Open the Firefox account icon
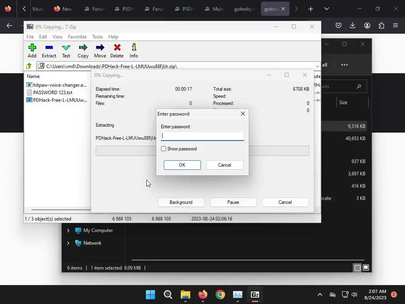The height and width of the screenshot is (304, 405). point(367,25)
